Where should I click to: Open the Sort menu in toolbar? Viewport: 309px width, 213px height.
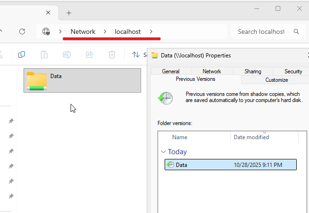coord(136,55)
